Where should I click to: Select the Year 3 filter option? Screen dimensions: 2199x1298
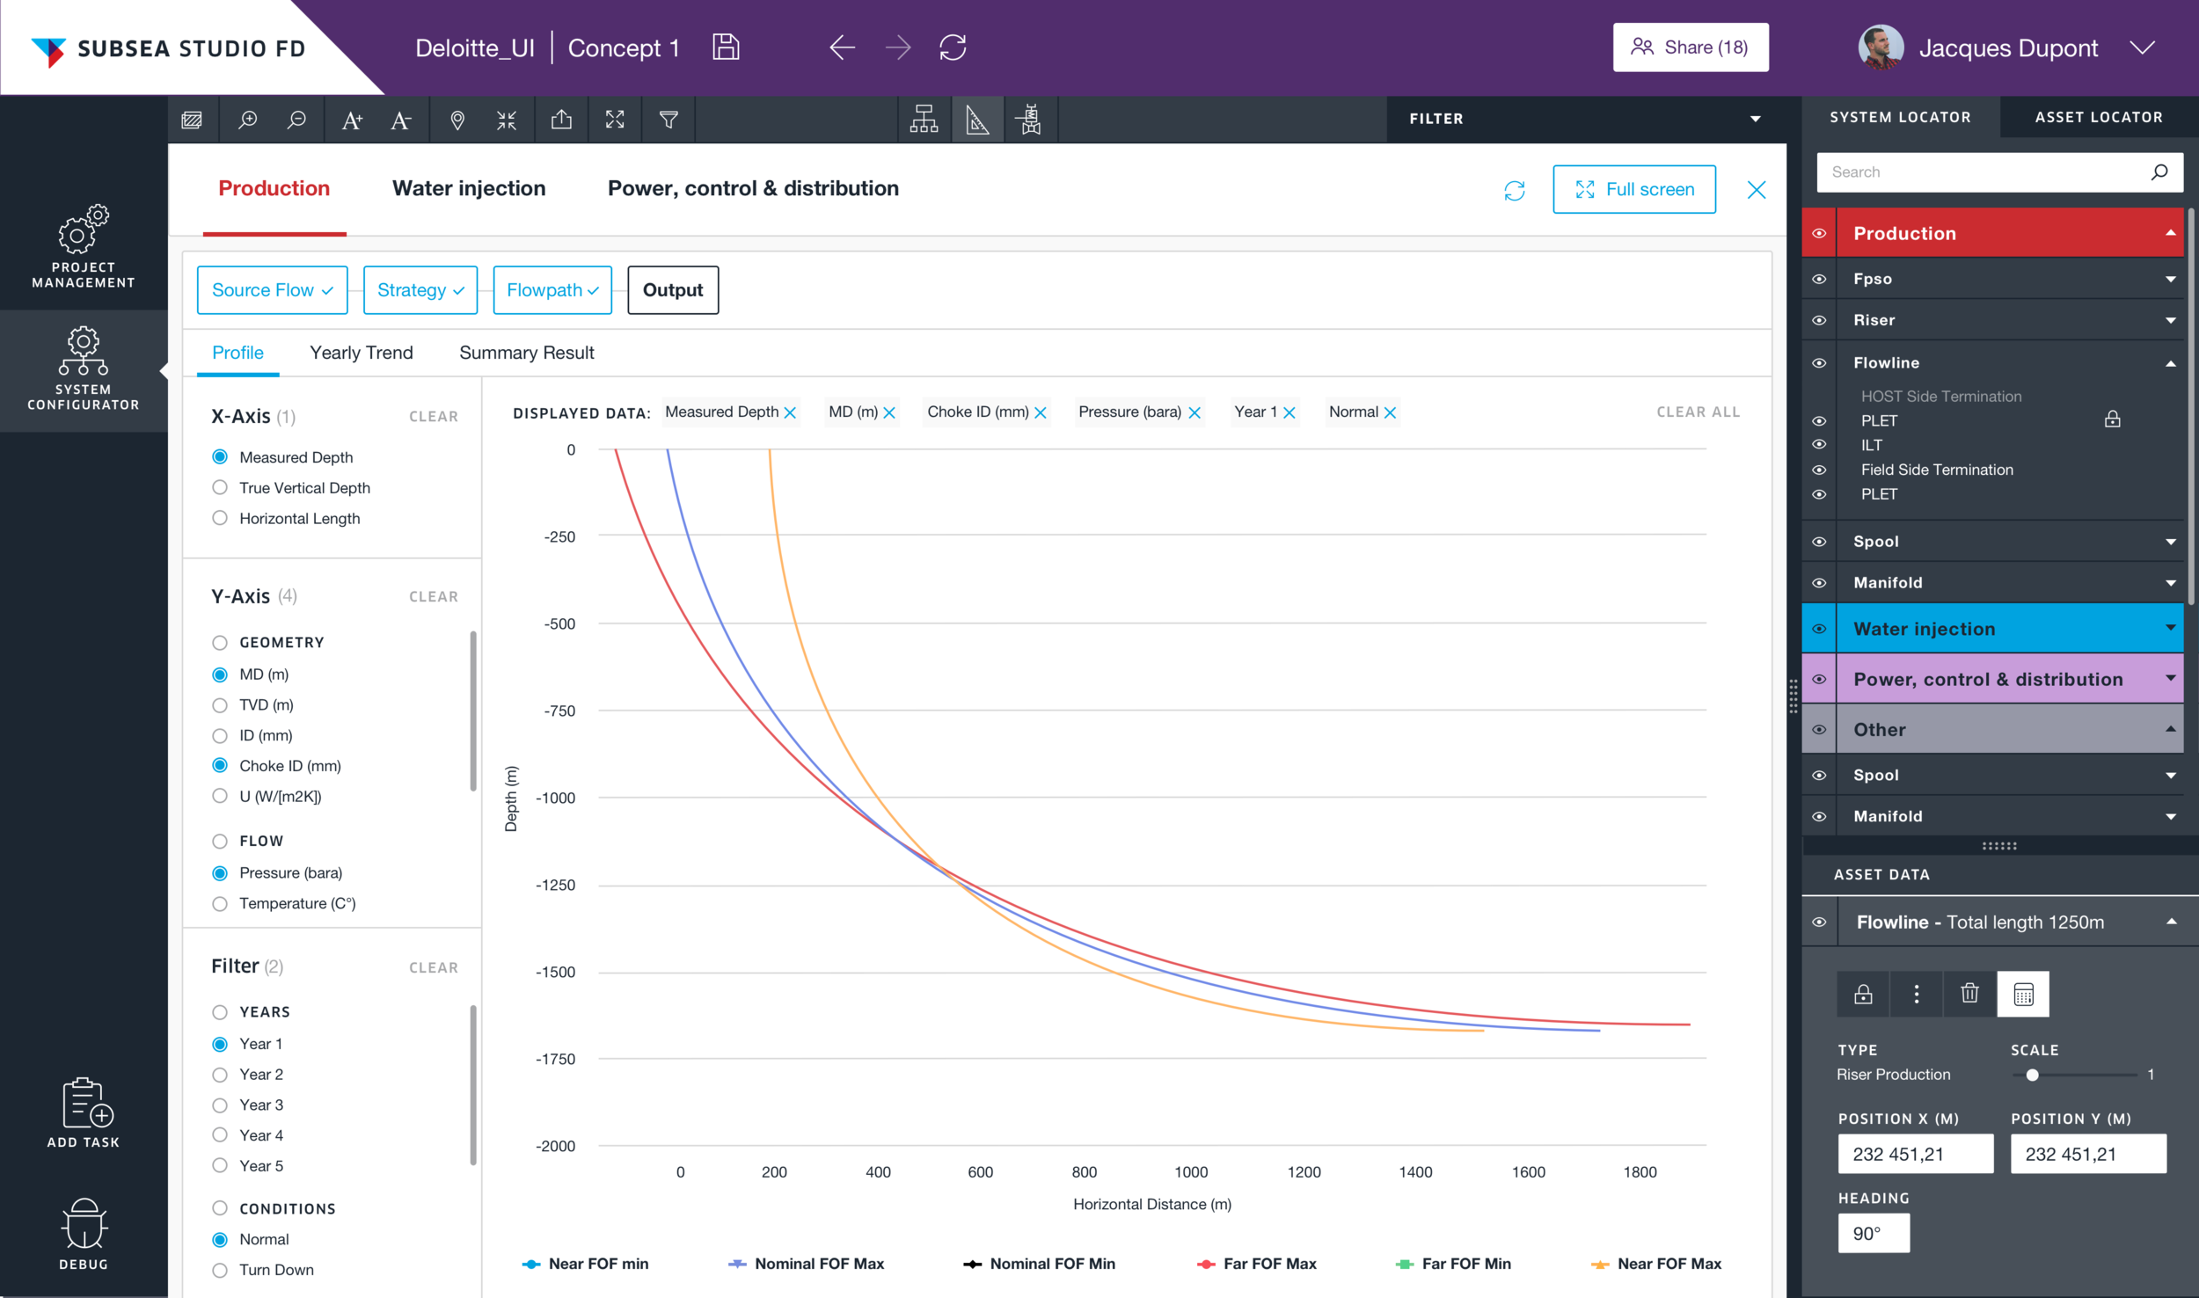click(x=220, y=1105)
